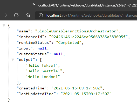Click the browser forward arrow button
Screen dimensions: 137x106
(x=5, y=15)
